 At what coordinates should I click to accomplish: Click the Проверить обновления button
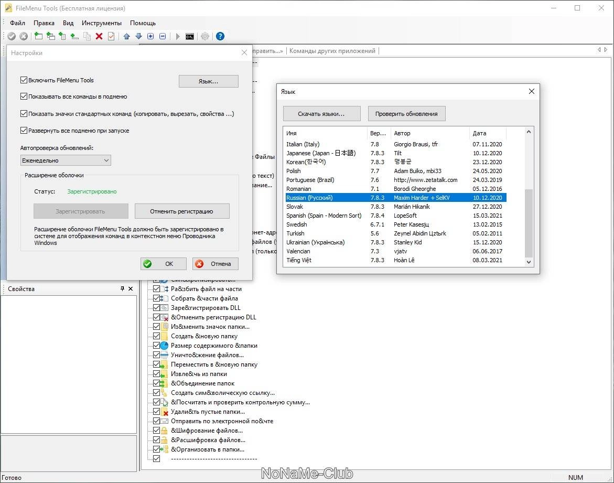(406, 114)
